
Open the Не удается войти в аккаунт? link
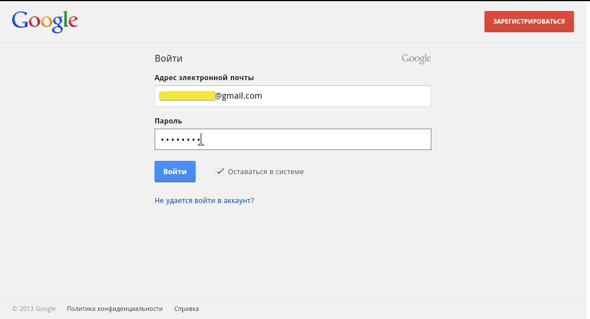[x=204, y=201]
